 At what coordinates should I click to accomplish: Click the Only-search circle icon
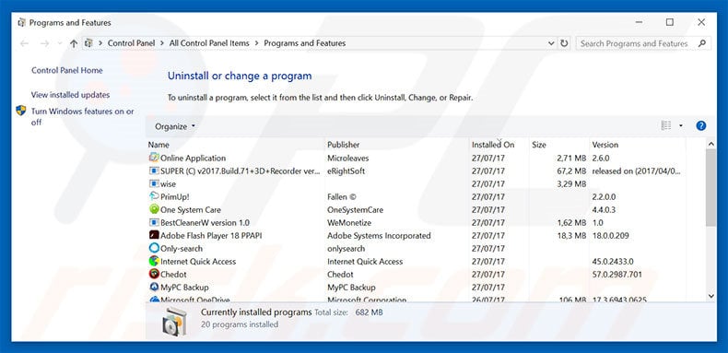click(154, 249)
